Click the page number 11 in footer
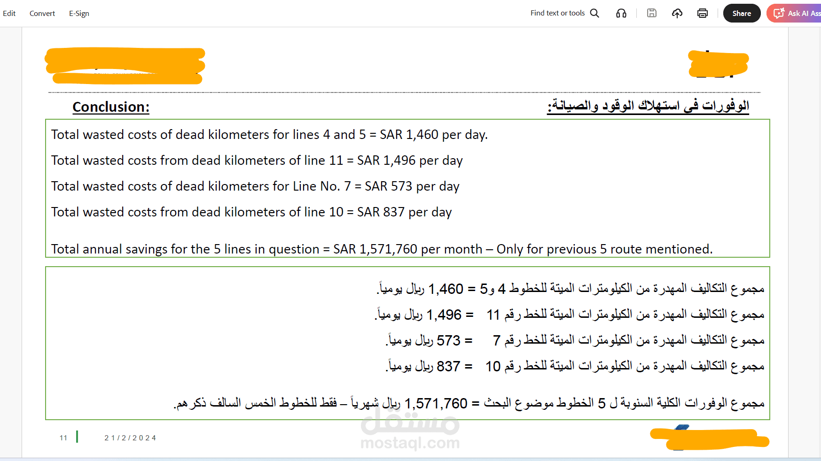Viewport: 821px width, 461px height. (x=63, y=438)
